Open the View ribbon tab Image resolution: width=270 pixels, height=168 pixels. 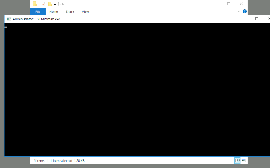tap(85, 11)
